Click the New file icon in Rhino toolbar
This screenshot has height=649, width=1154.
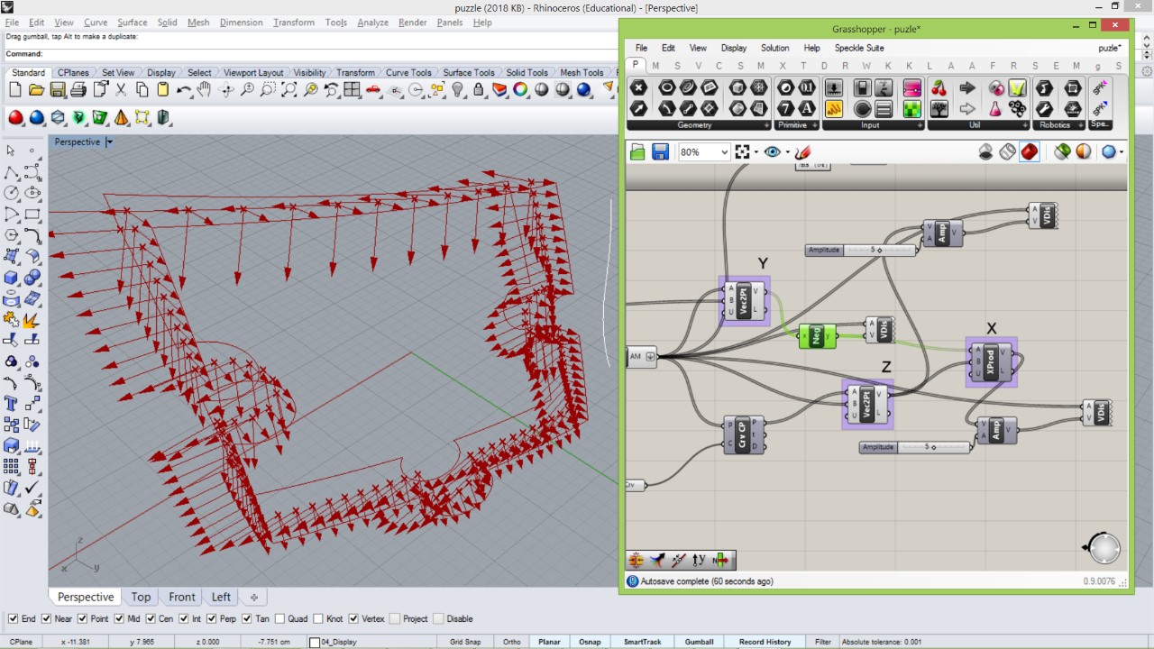[x=15, y=89]
